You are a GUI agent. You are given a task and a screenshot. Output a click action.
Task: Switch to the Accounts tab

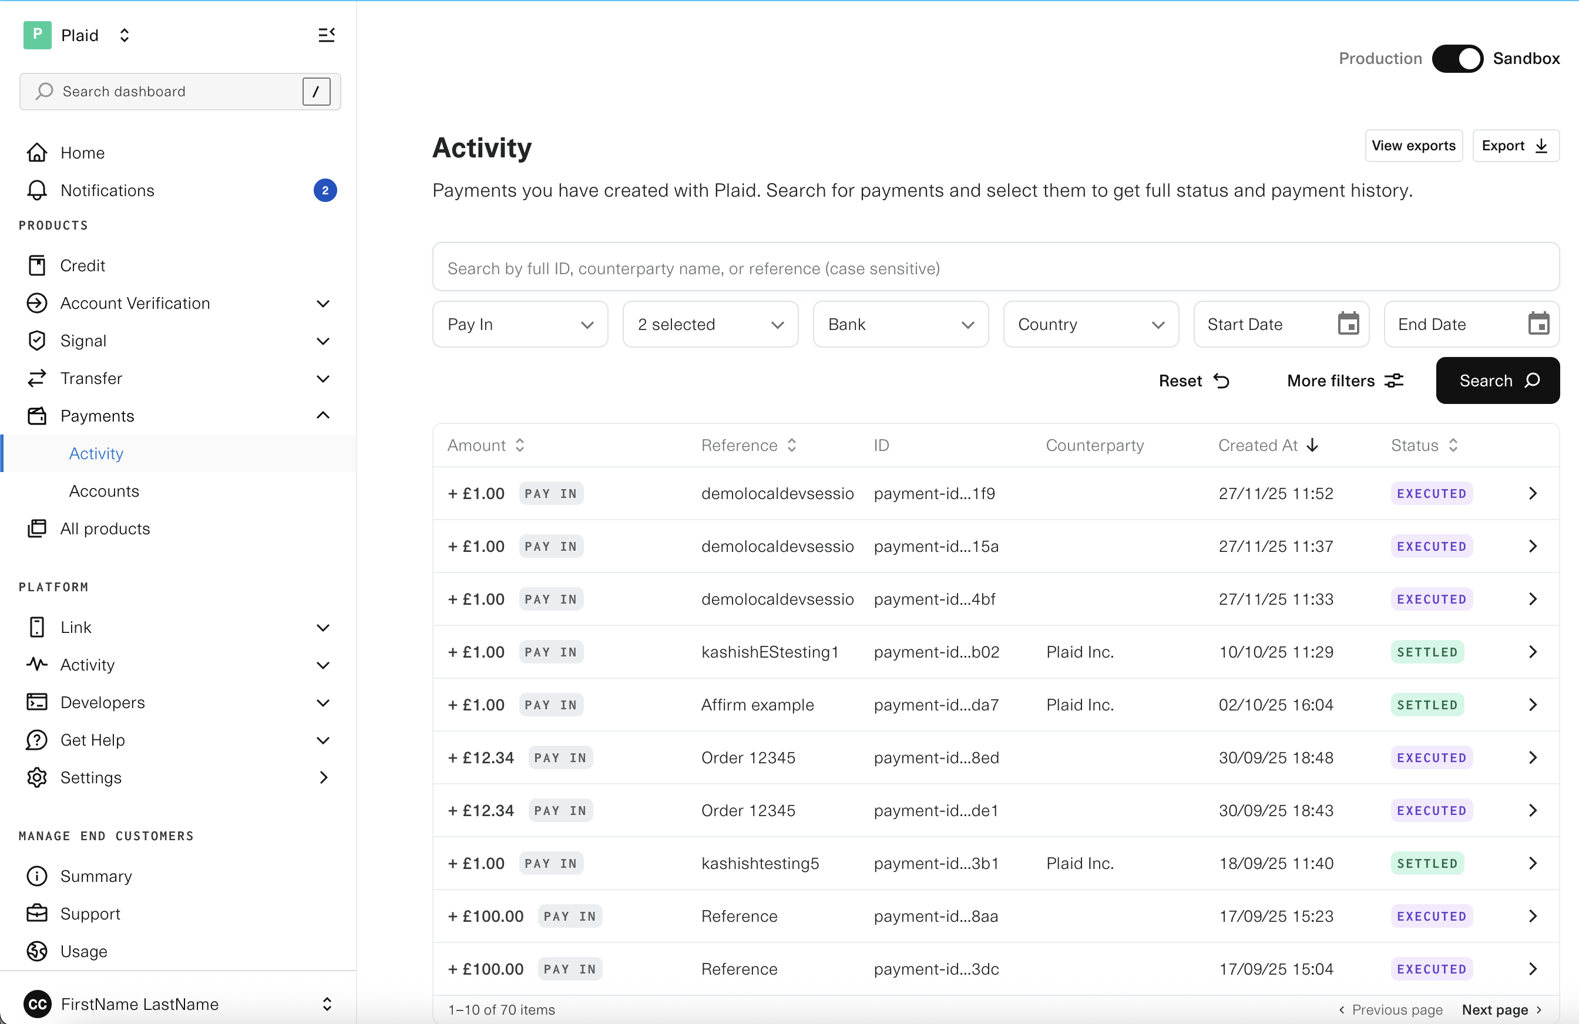point(104,491)
